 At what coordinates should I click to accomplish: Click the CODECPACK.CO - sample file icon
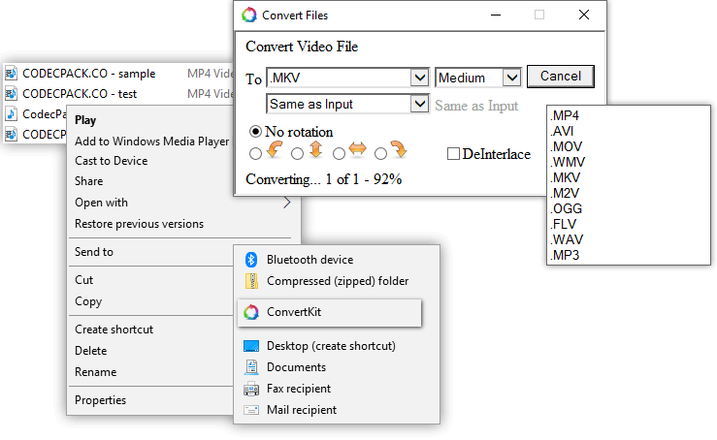click(x=11, y=73)
